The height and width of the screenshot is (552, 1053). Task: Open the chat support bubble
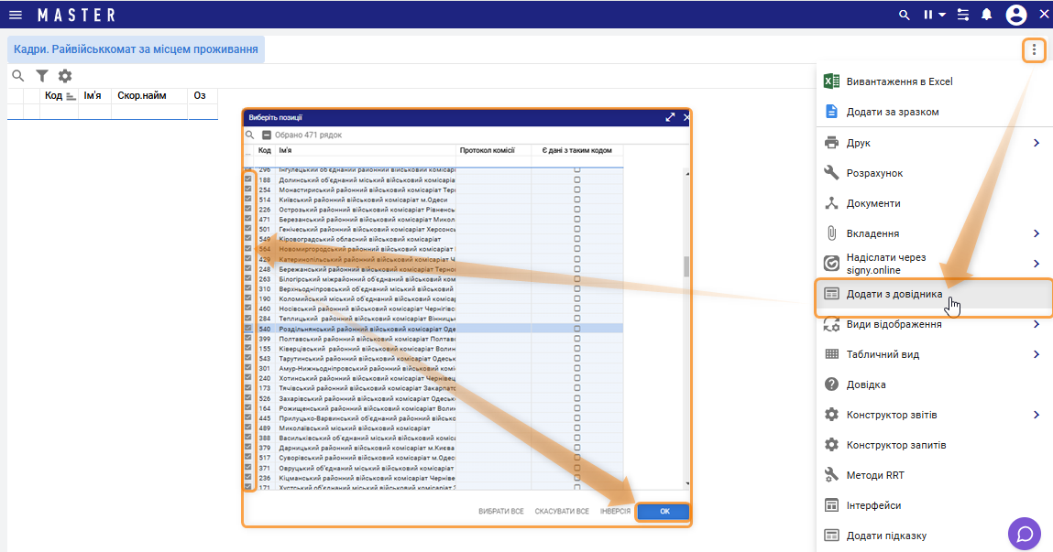(1025, 533)
